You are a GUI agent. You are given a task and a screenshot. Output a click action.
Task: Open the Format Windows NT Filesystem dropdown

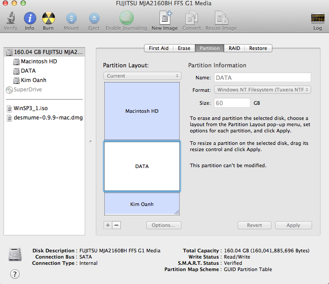[x=263, y=90]
